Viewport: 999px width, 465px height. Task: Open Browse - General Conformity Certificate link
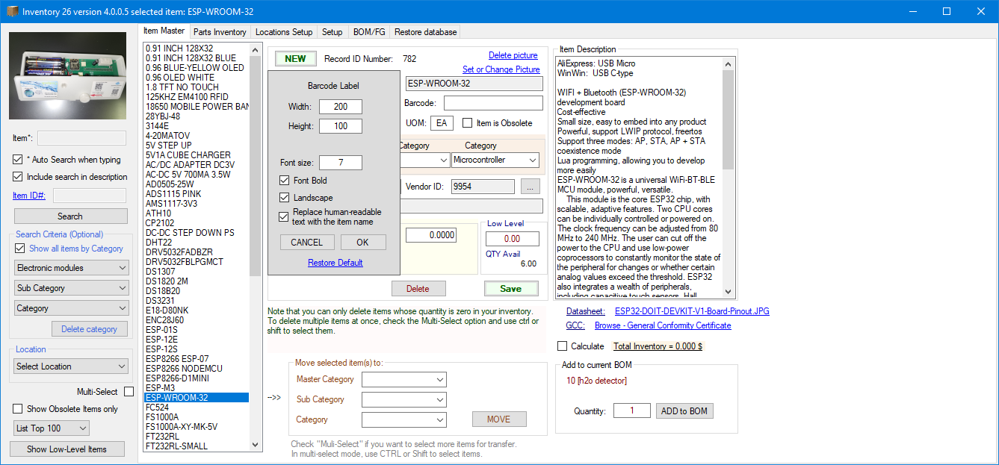[663, 325]
